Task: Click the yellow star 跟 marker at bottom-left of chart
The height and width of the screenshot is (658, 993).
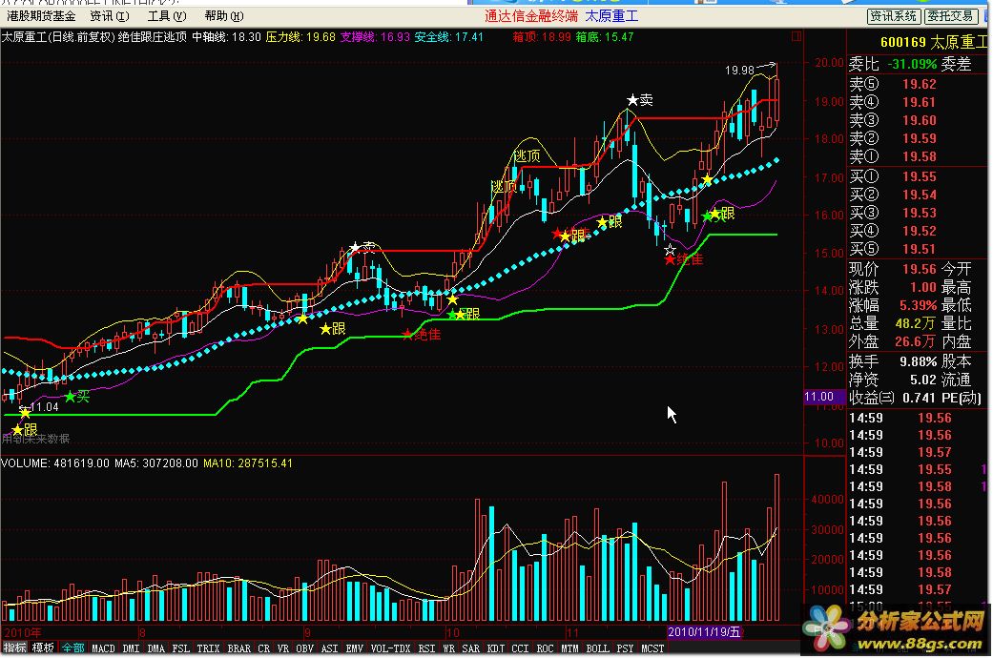Action: tap(25, 430)
